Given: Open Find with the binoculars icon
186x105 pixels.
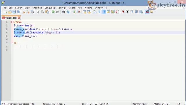Looking at the screenshot, I should (x=63, y=12).
